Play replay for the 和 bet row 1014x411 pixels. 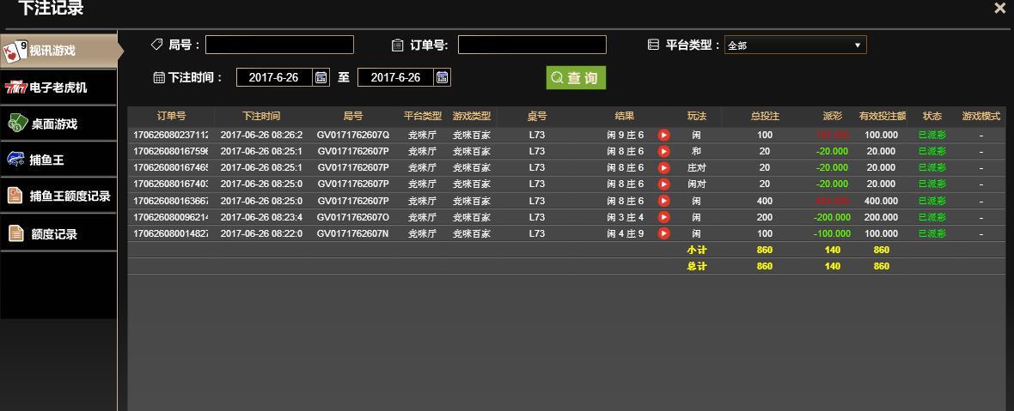click(663, 151)
